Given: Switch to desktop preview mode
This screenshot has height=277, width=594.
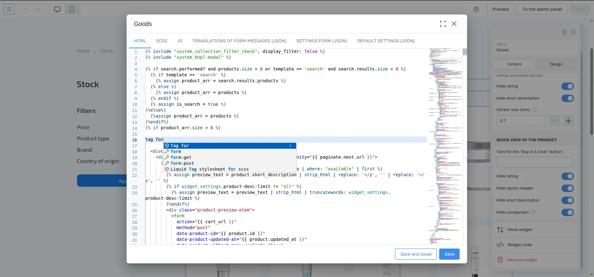Looking at the screenshot, I should tap(57, 9).
